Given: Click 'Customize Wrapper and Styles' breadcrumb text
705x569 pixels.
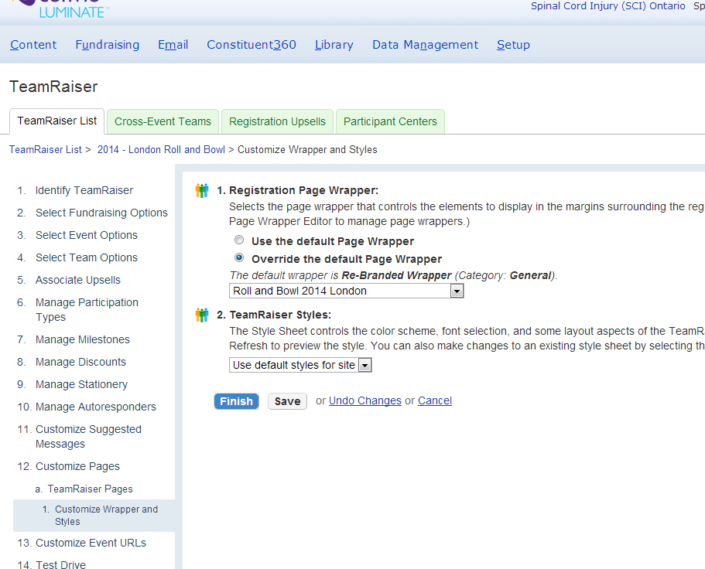Looking at the screenshot, I should tap(307, 149).
